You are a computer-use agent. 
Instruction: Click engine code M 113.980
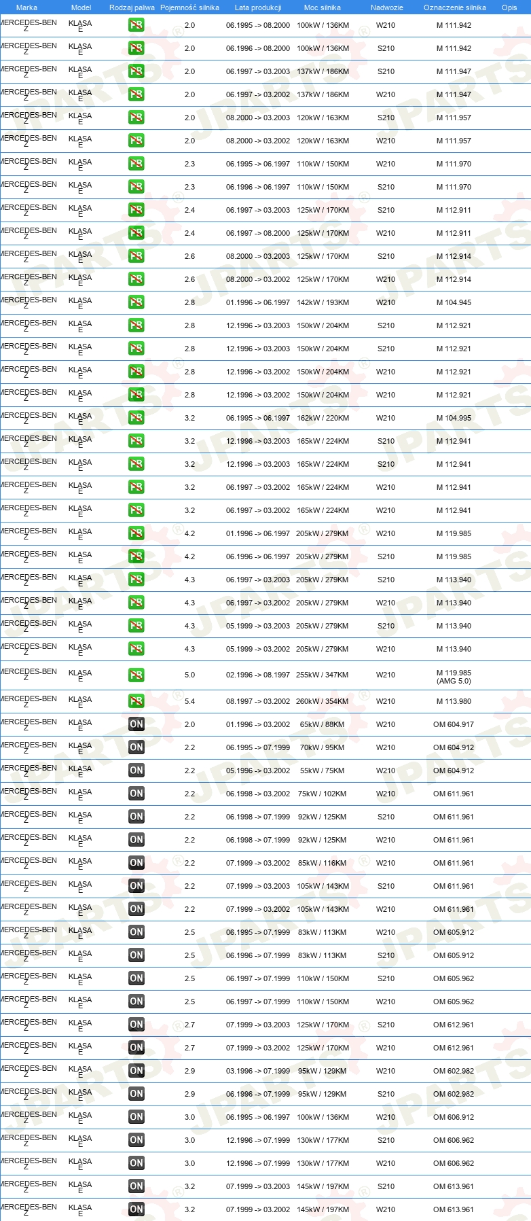[x=454, y=702]
